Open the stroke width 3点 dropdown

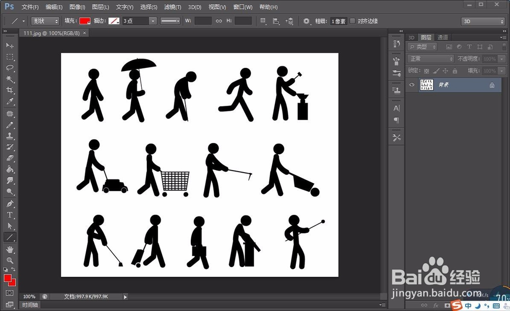point(153,21)
